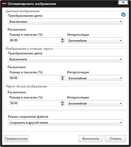Click the Чёрно-белые изображения group label
Image resolution: width=131 pixels, height=147 pixels.
pyautogui.click(x=26, y=86)
